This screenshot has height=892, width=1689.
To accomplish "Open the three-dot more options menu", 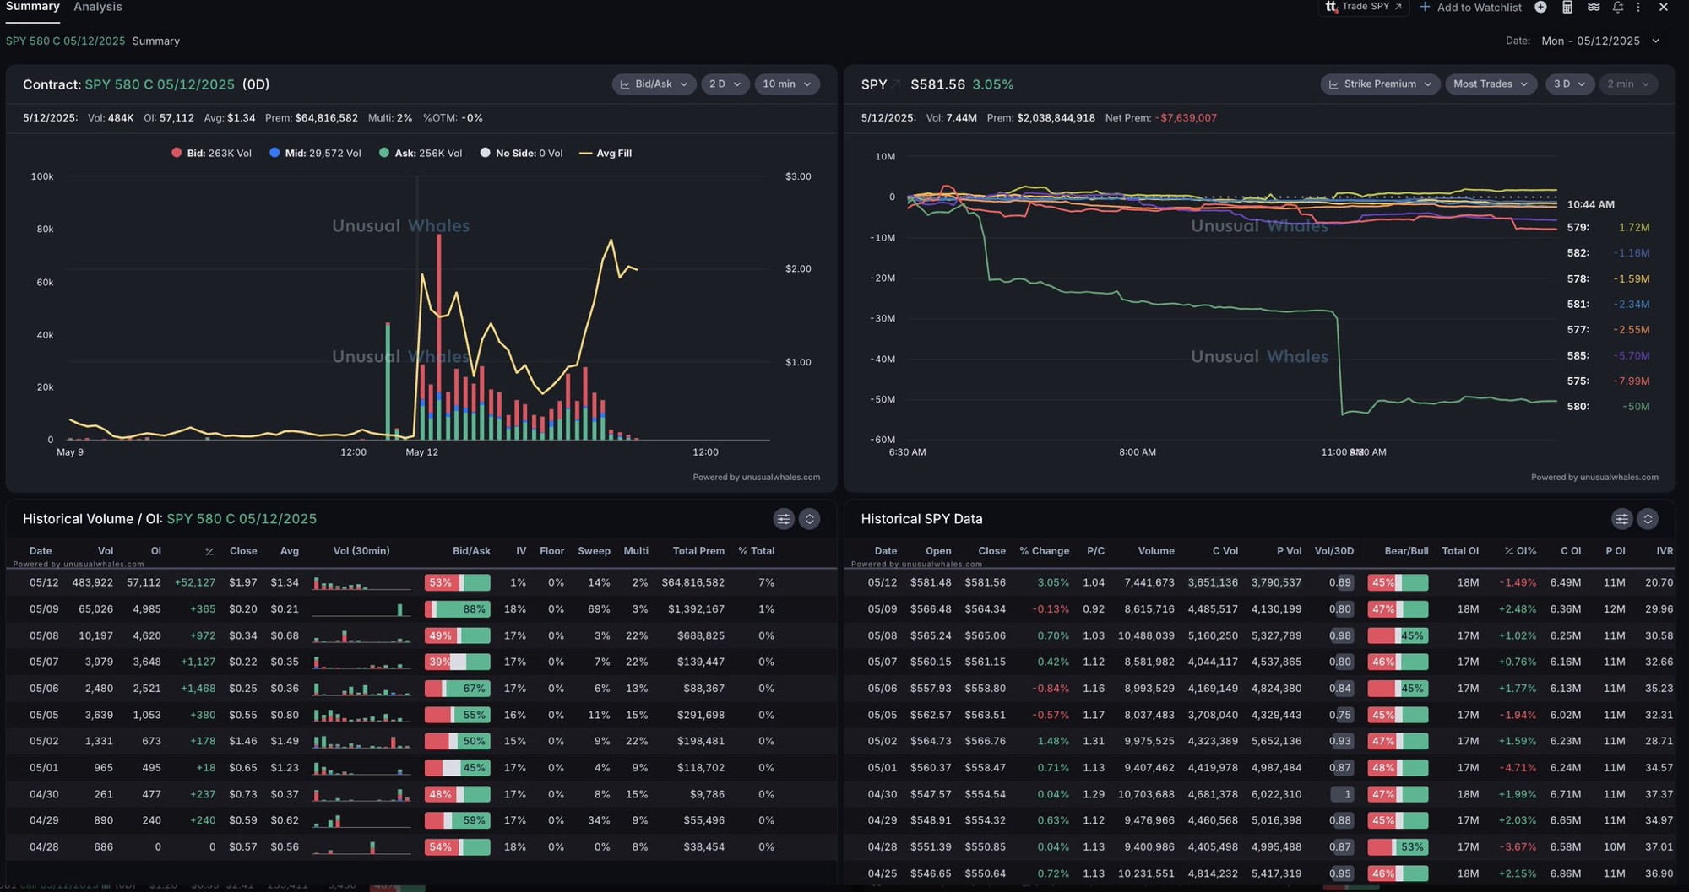I will click(x=1638, y=7).
